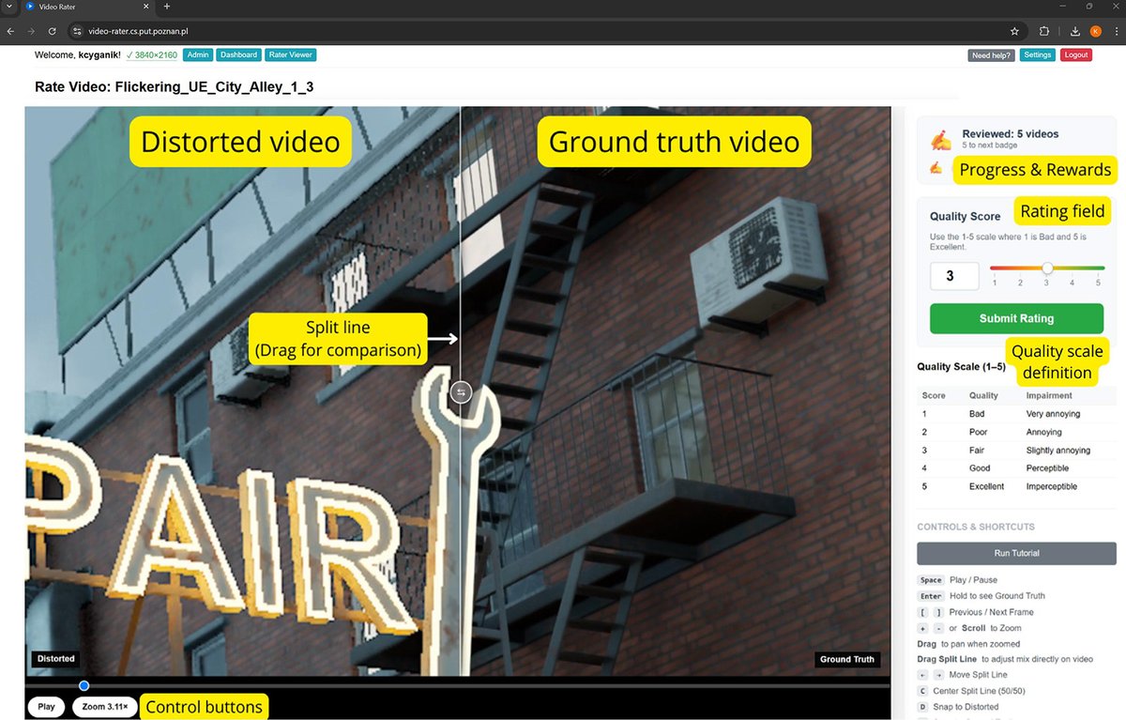This screenshot has height=720, width=1126.
Task: Click the quality score number field
Action: [x=955, y=276]
